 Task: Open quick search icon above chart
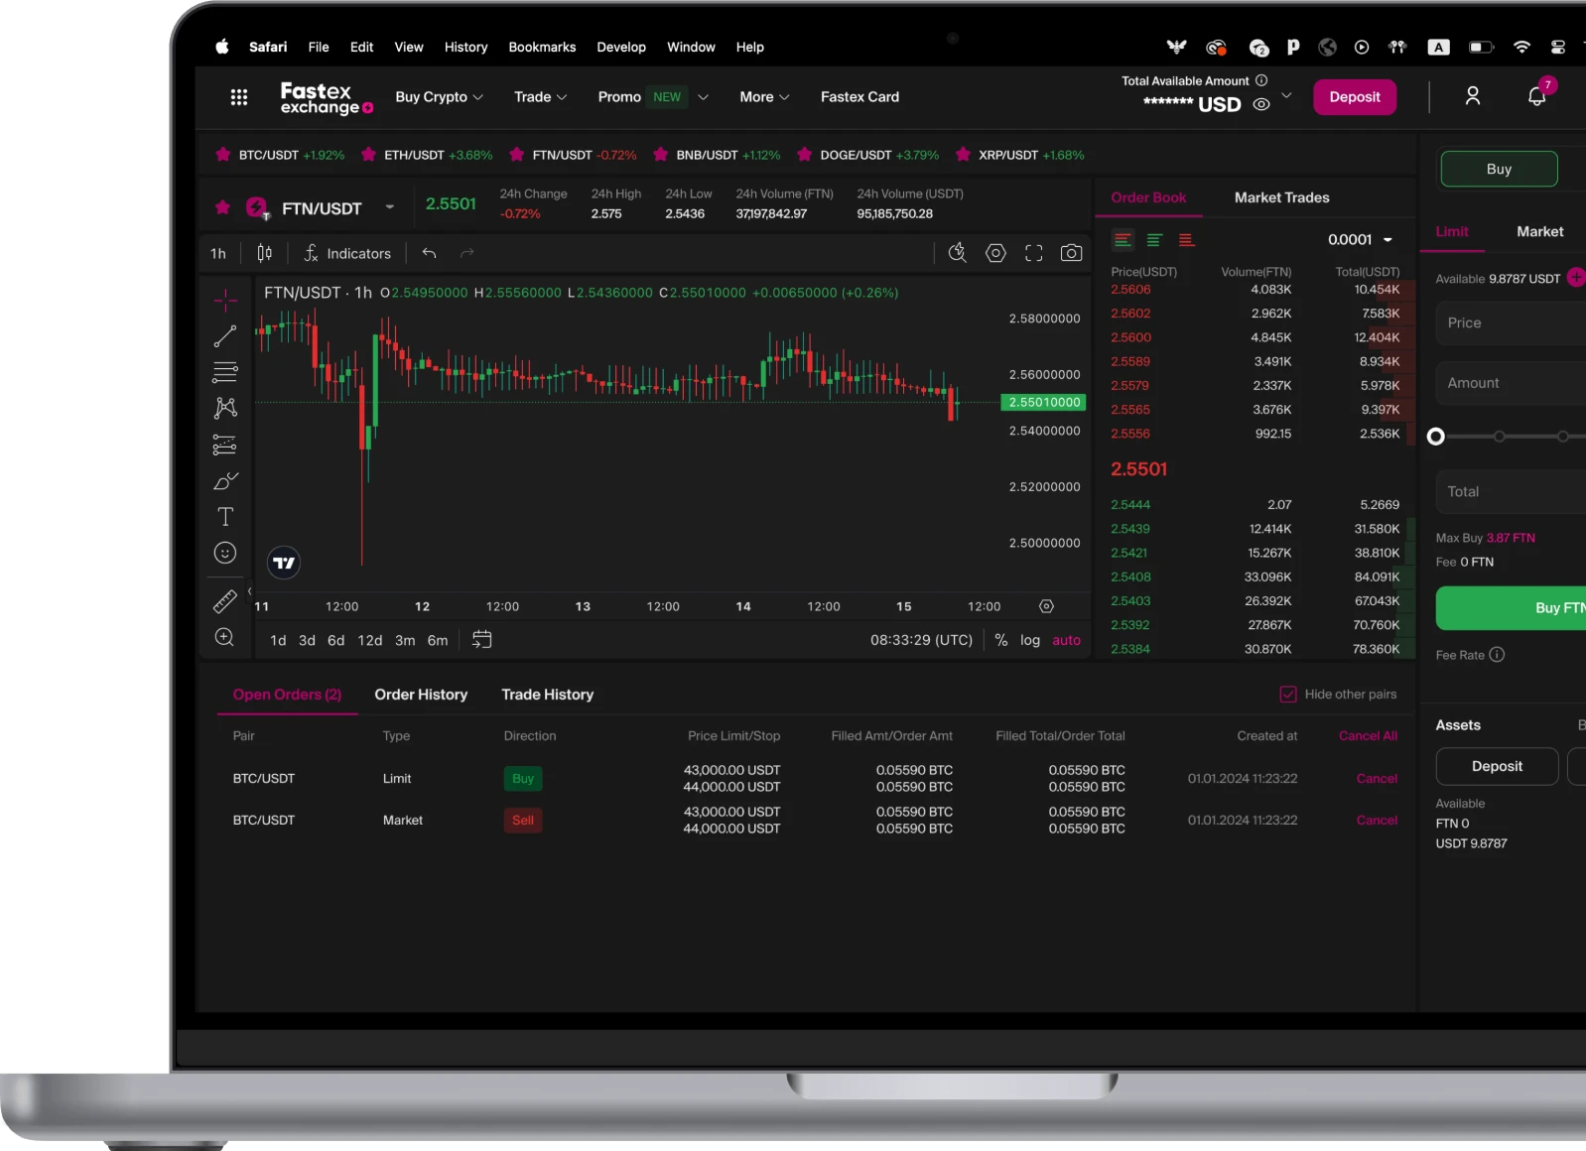(x=957, y=253)
